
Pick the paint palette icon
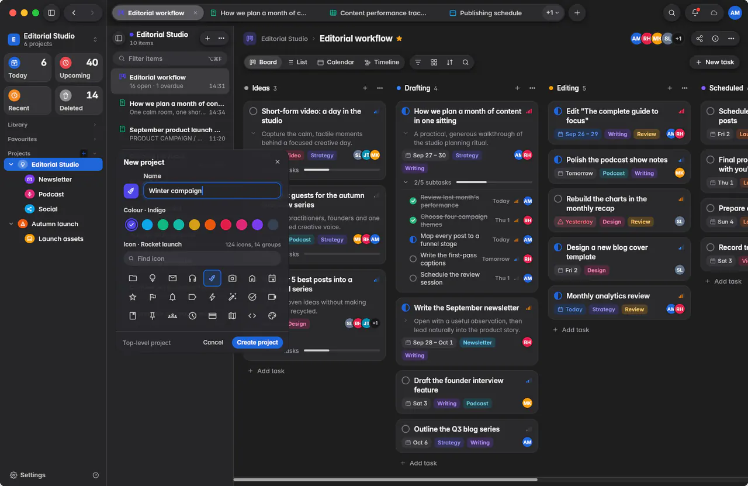click(272, 316)
